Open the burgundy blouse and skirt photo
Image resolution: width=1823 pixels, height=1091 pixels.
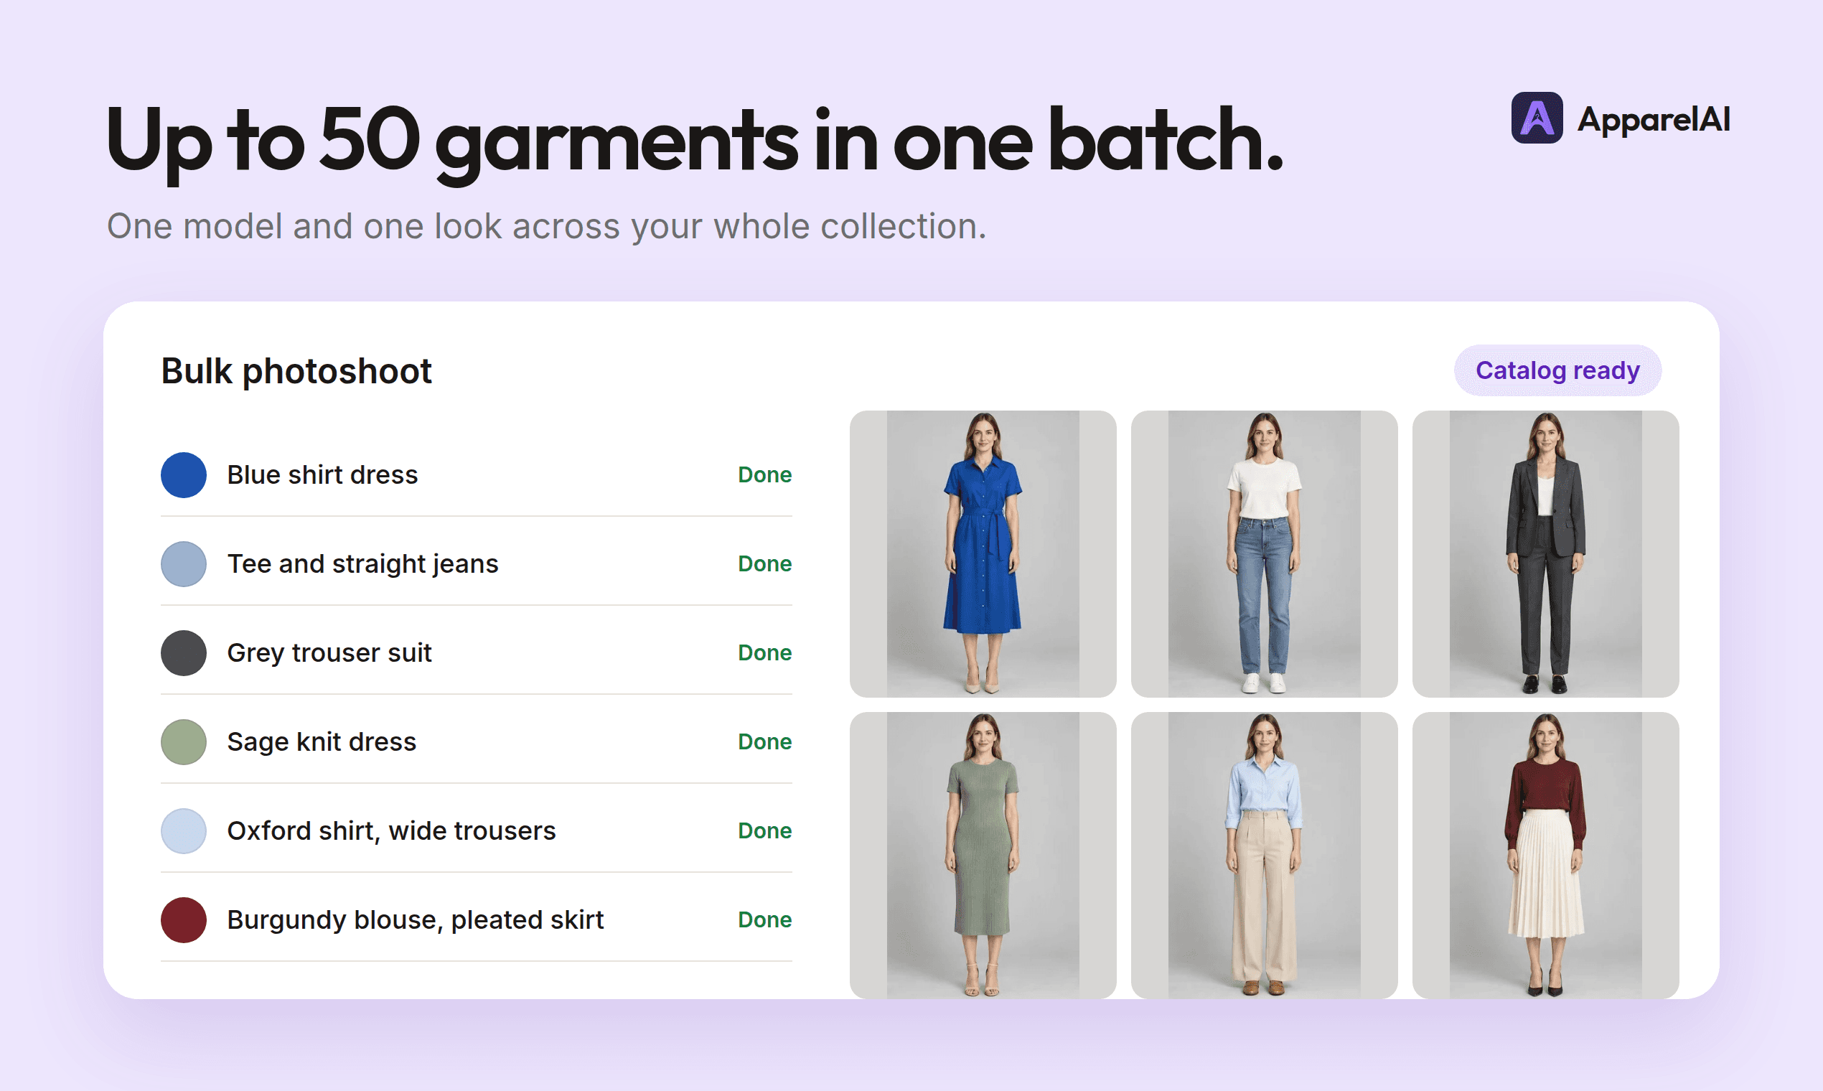click(x=1545, y=855)
